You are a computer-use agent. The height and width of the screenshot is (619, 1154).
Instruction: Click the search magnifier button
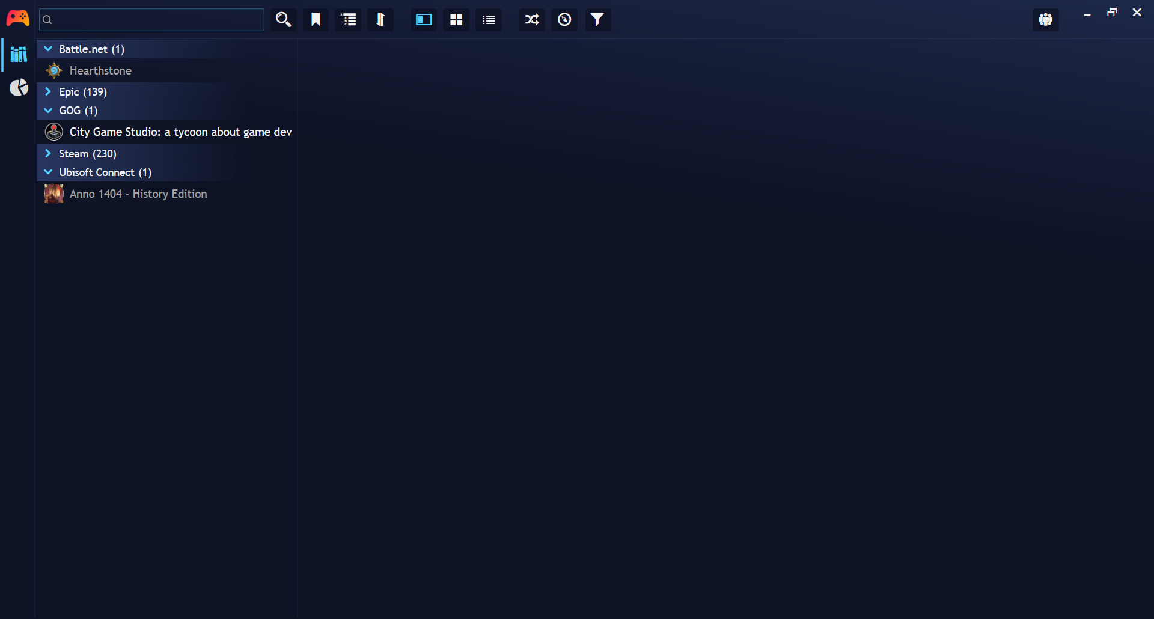[283, 20]
